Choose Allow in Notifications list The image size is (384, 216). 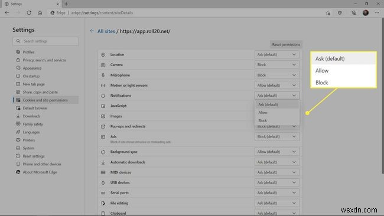point(277,113)
